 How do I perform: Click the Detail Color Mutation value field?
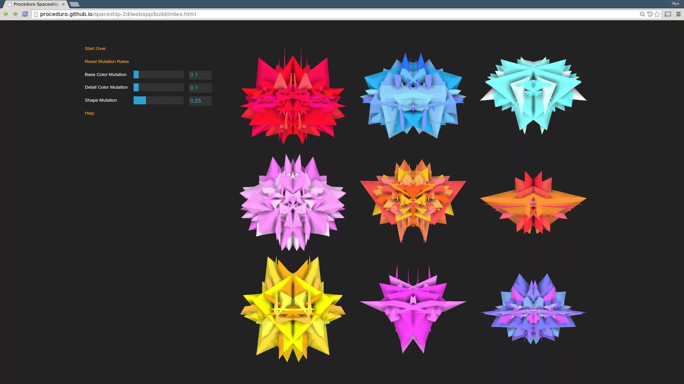coord(200,88)
